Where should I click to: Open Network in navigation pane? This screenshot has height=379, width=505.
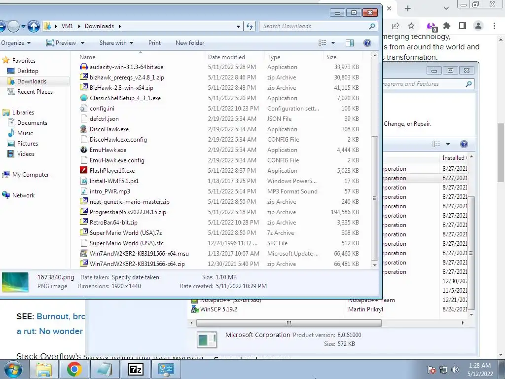tap(23, 195)
